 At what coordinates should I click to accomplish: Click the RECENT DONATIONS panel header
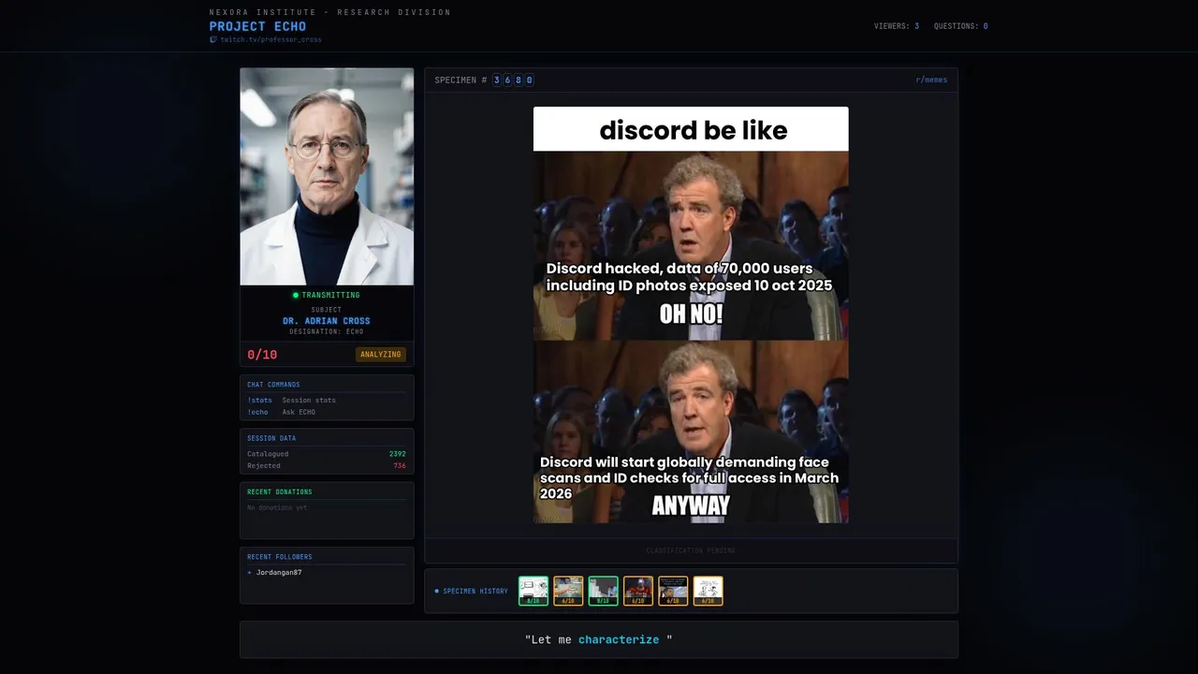280,491
